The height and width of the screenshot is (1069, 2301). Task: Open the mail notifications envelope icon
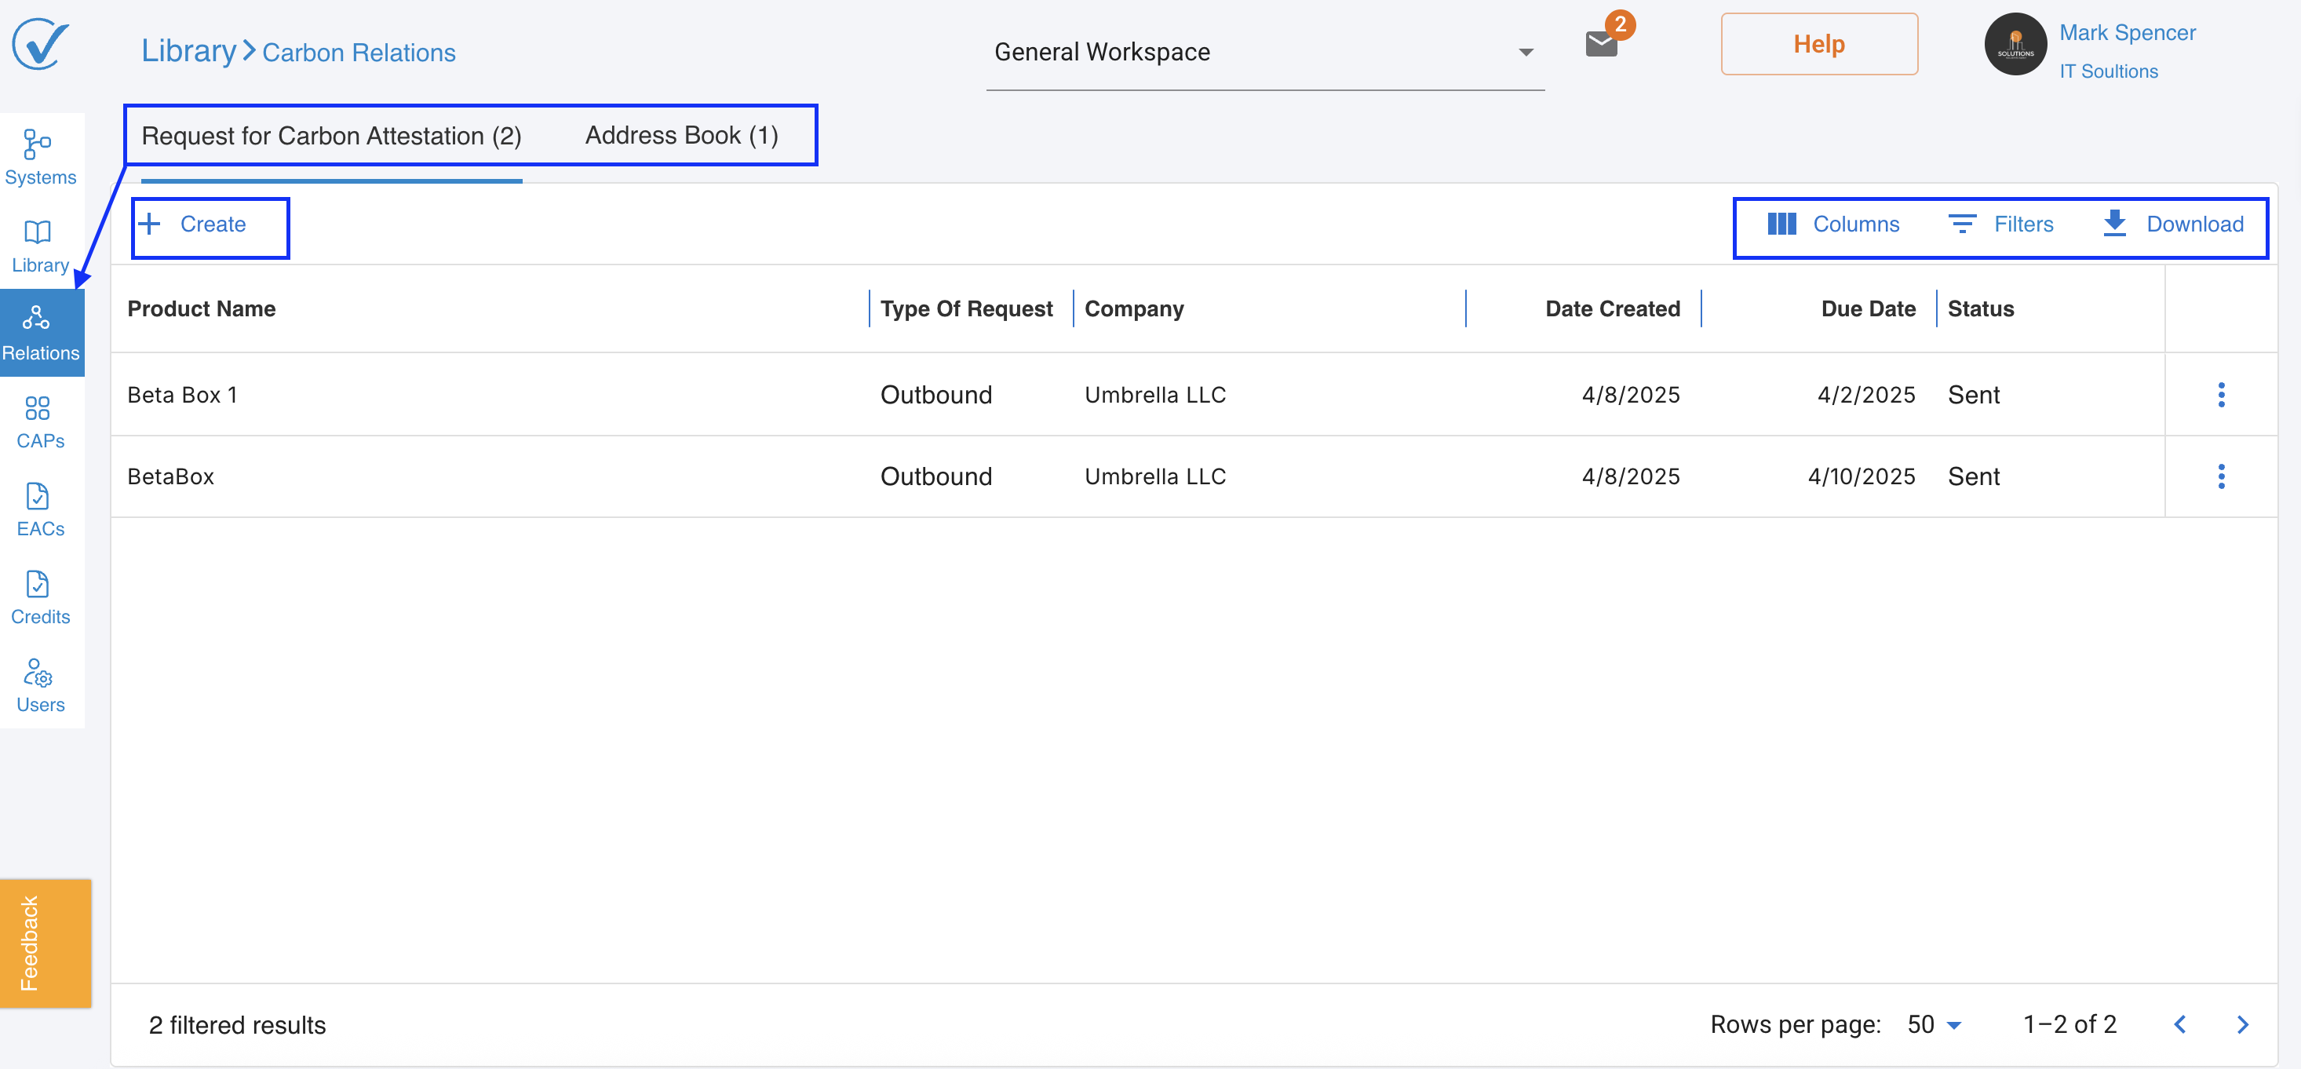[1601, 44]
